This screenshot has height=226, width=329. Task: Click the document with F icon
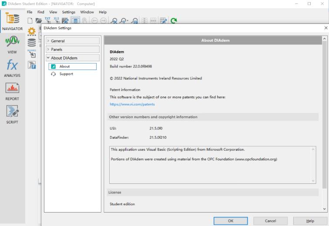(x=32, y=65)
